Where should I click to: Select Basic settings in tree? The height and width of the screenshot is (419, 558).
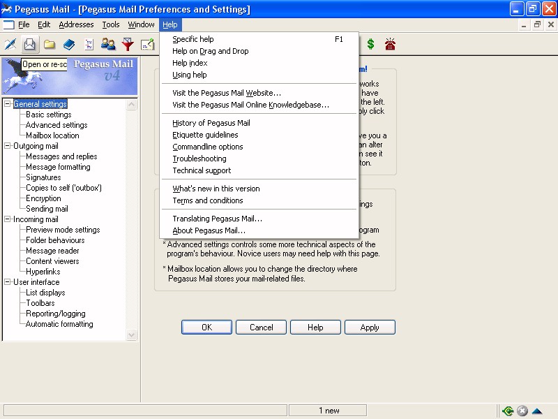(49, 115)
